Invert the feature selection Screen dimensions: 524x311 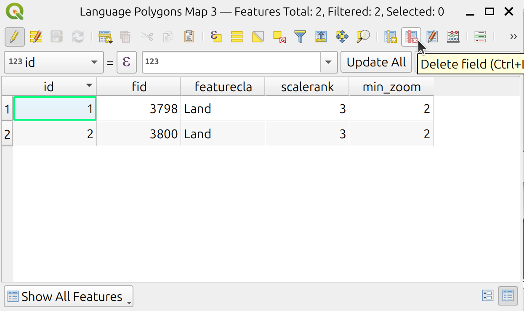click(258, 37)
